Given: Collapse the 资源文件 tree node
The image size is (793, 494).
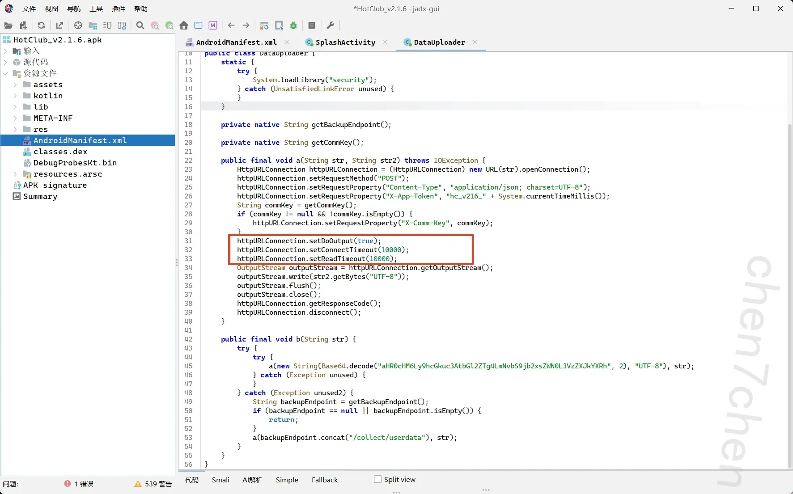Looking at the screenshot, I should click(x=5, y=73).
